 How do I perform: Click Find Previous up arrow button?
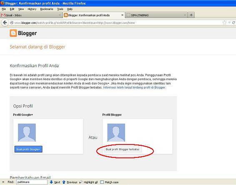click(70, 182)
